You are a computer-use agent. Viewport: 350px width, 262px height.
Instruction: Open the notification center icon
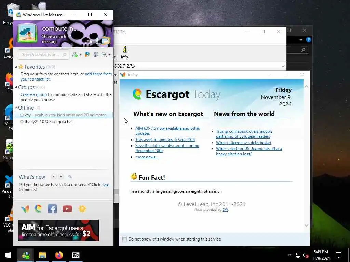click(339, 255)
